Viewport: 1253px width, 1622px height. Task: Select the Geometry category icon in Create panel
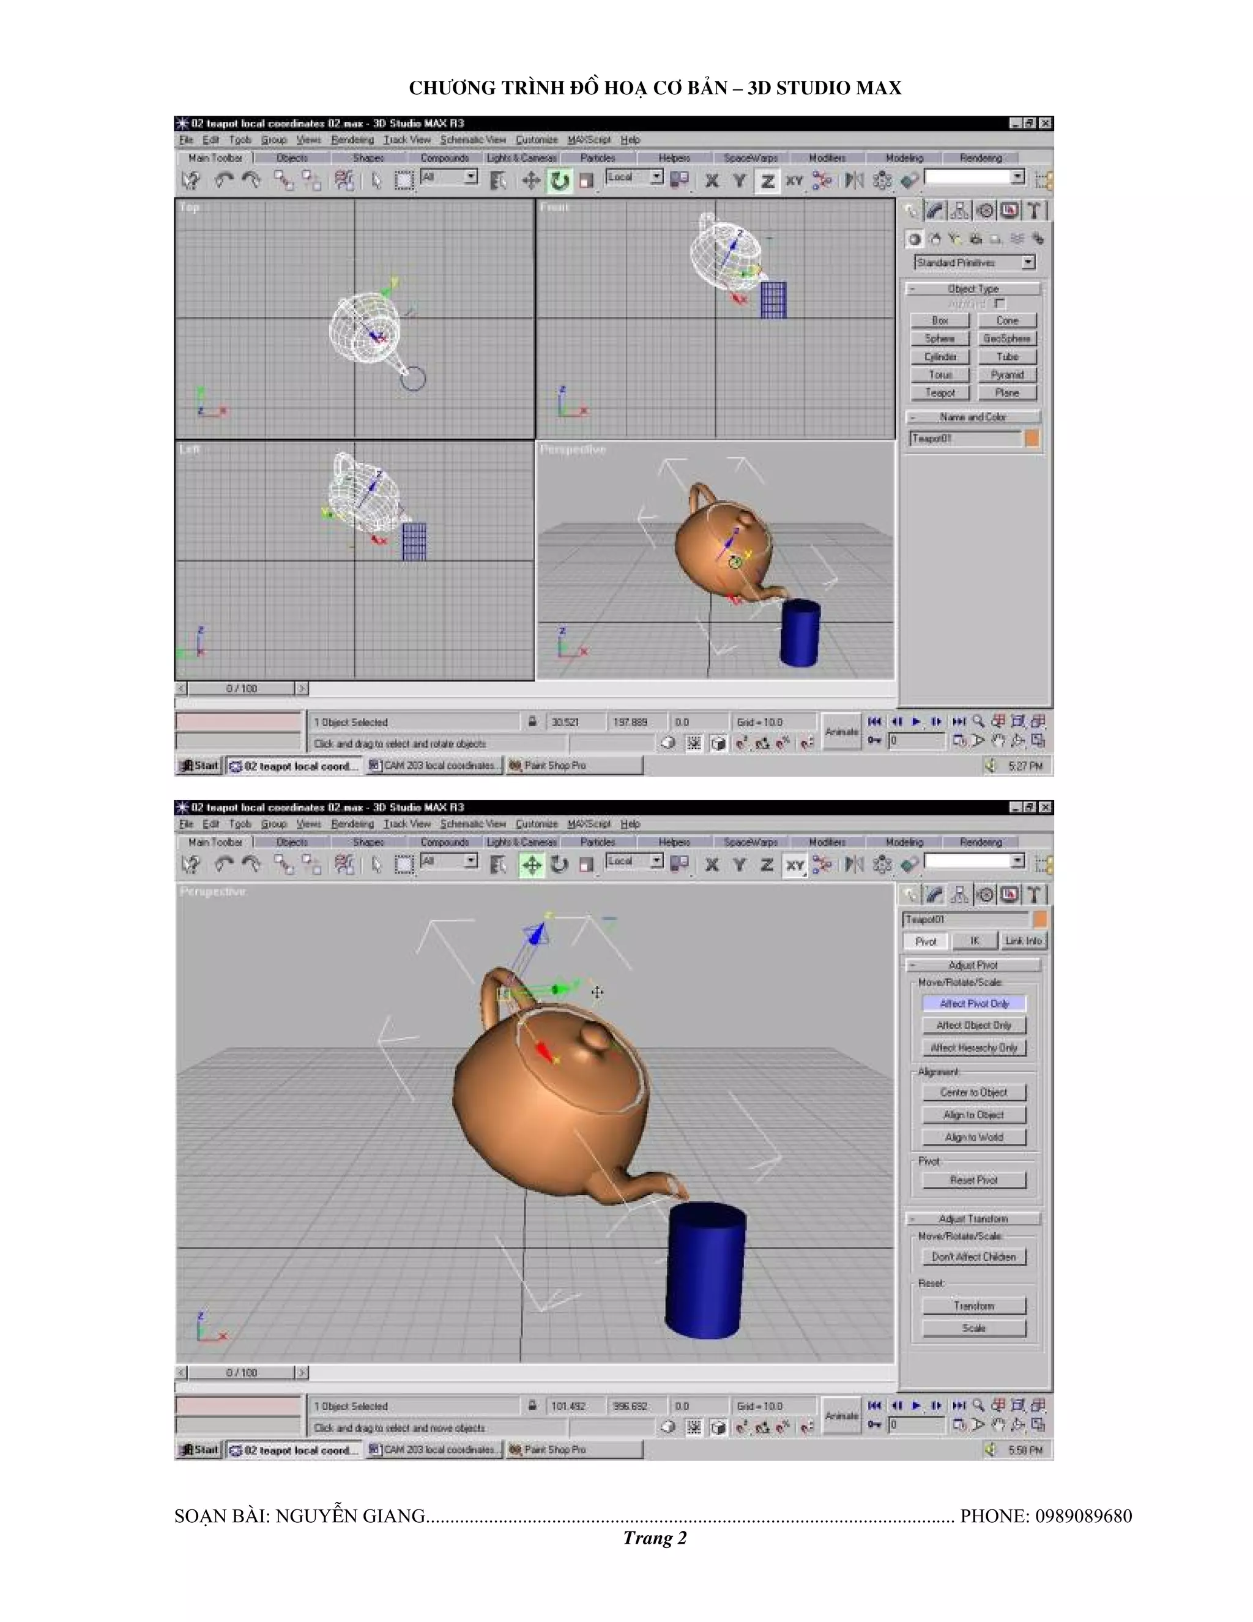coord(915,239)
